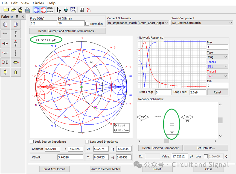Screen dimensions: 236x174
Task: Click Define Source/Load Network Terminations button
Action: tap(67, 31)
